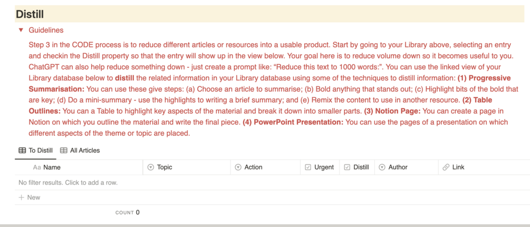Click the New row button
Image resolution: width=530 pixels, height=227 pixels.
pos(30,198)
